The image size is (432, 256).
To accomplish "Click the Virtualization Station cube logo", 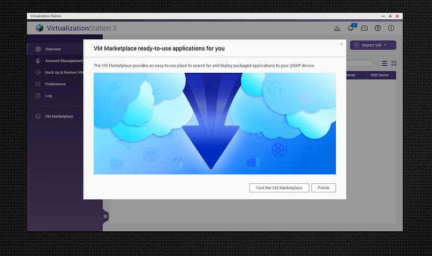I will (x=39, y=28).
